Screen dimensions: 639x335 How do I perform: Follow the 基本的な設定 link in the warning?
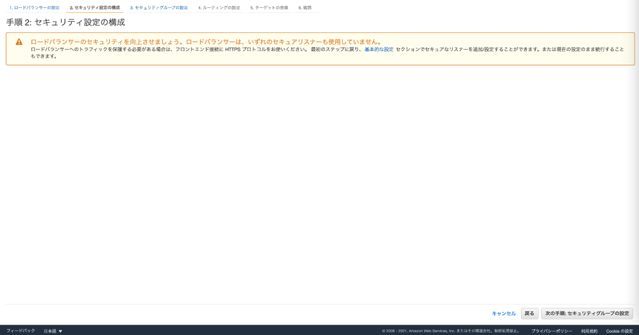coord(379,50)
